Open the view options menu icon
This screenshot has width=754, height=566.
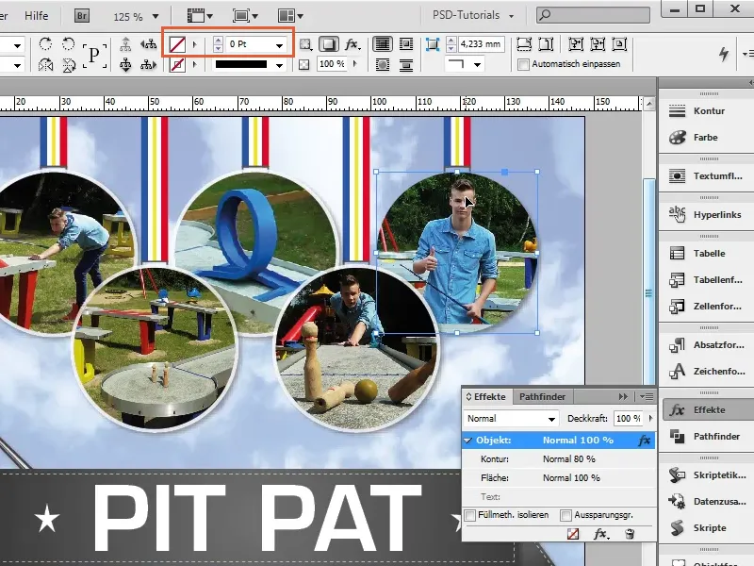tap(200, 16)
